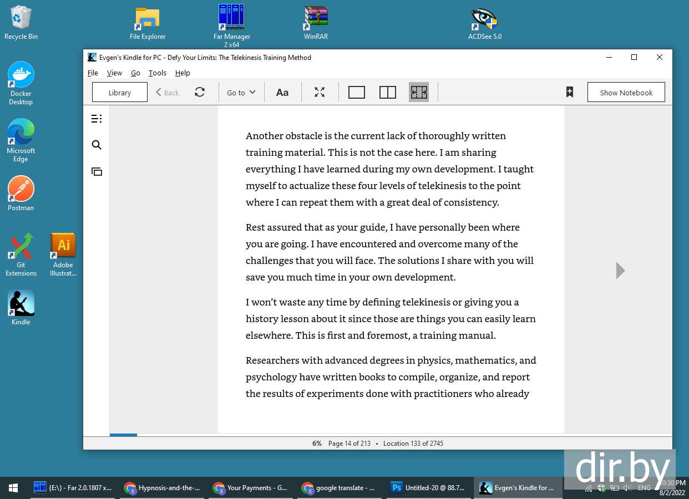Click Evgen's Kindle taskbar item
This screenshot has height=499, width=689.
pos(517,488)
